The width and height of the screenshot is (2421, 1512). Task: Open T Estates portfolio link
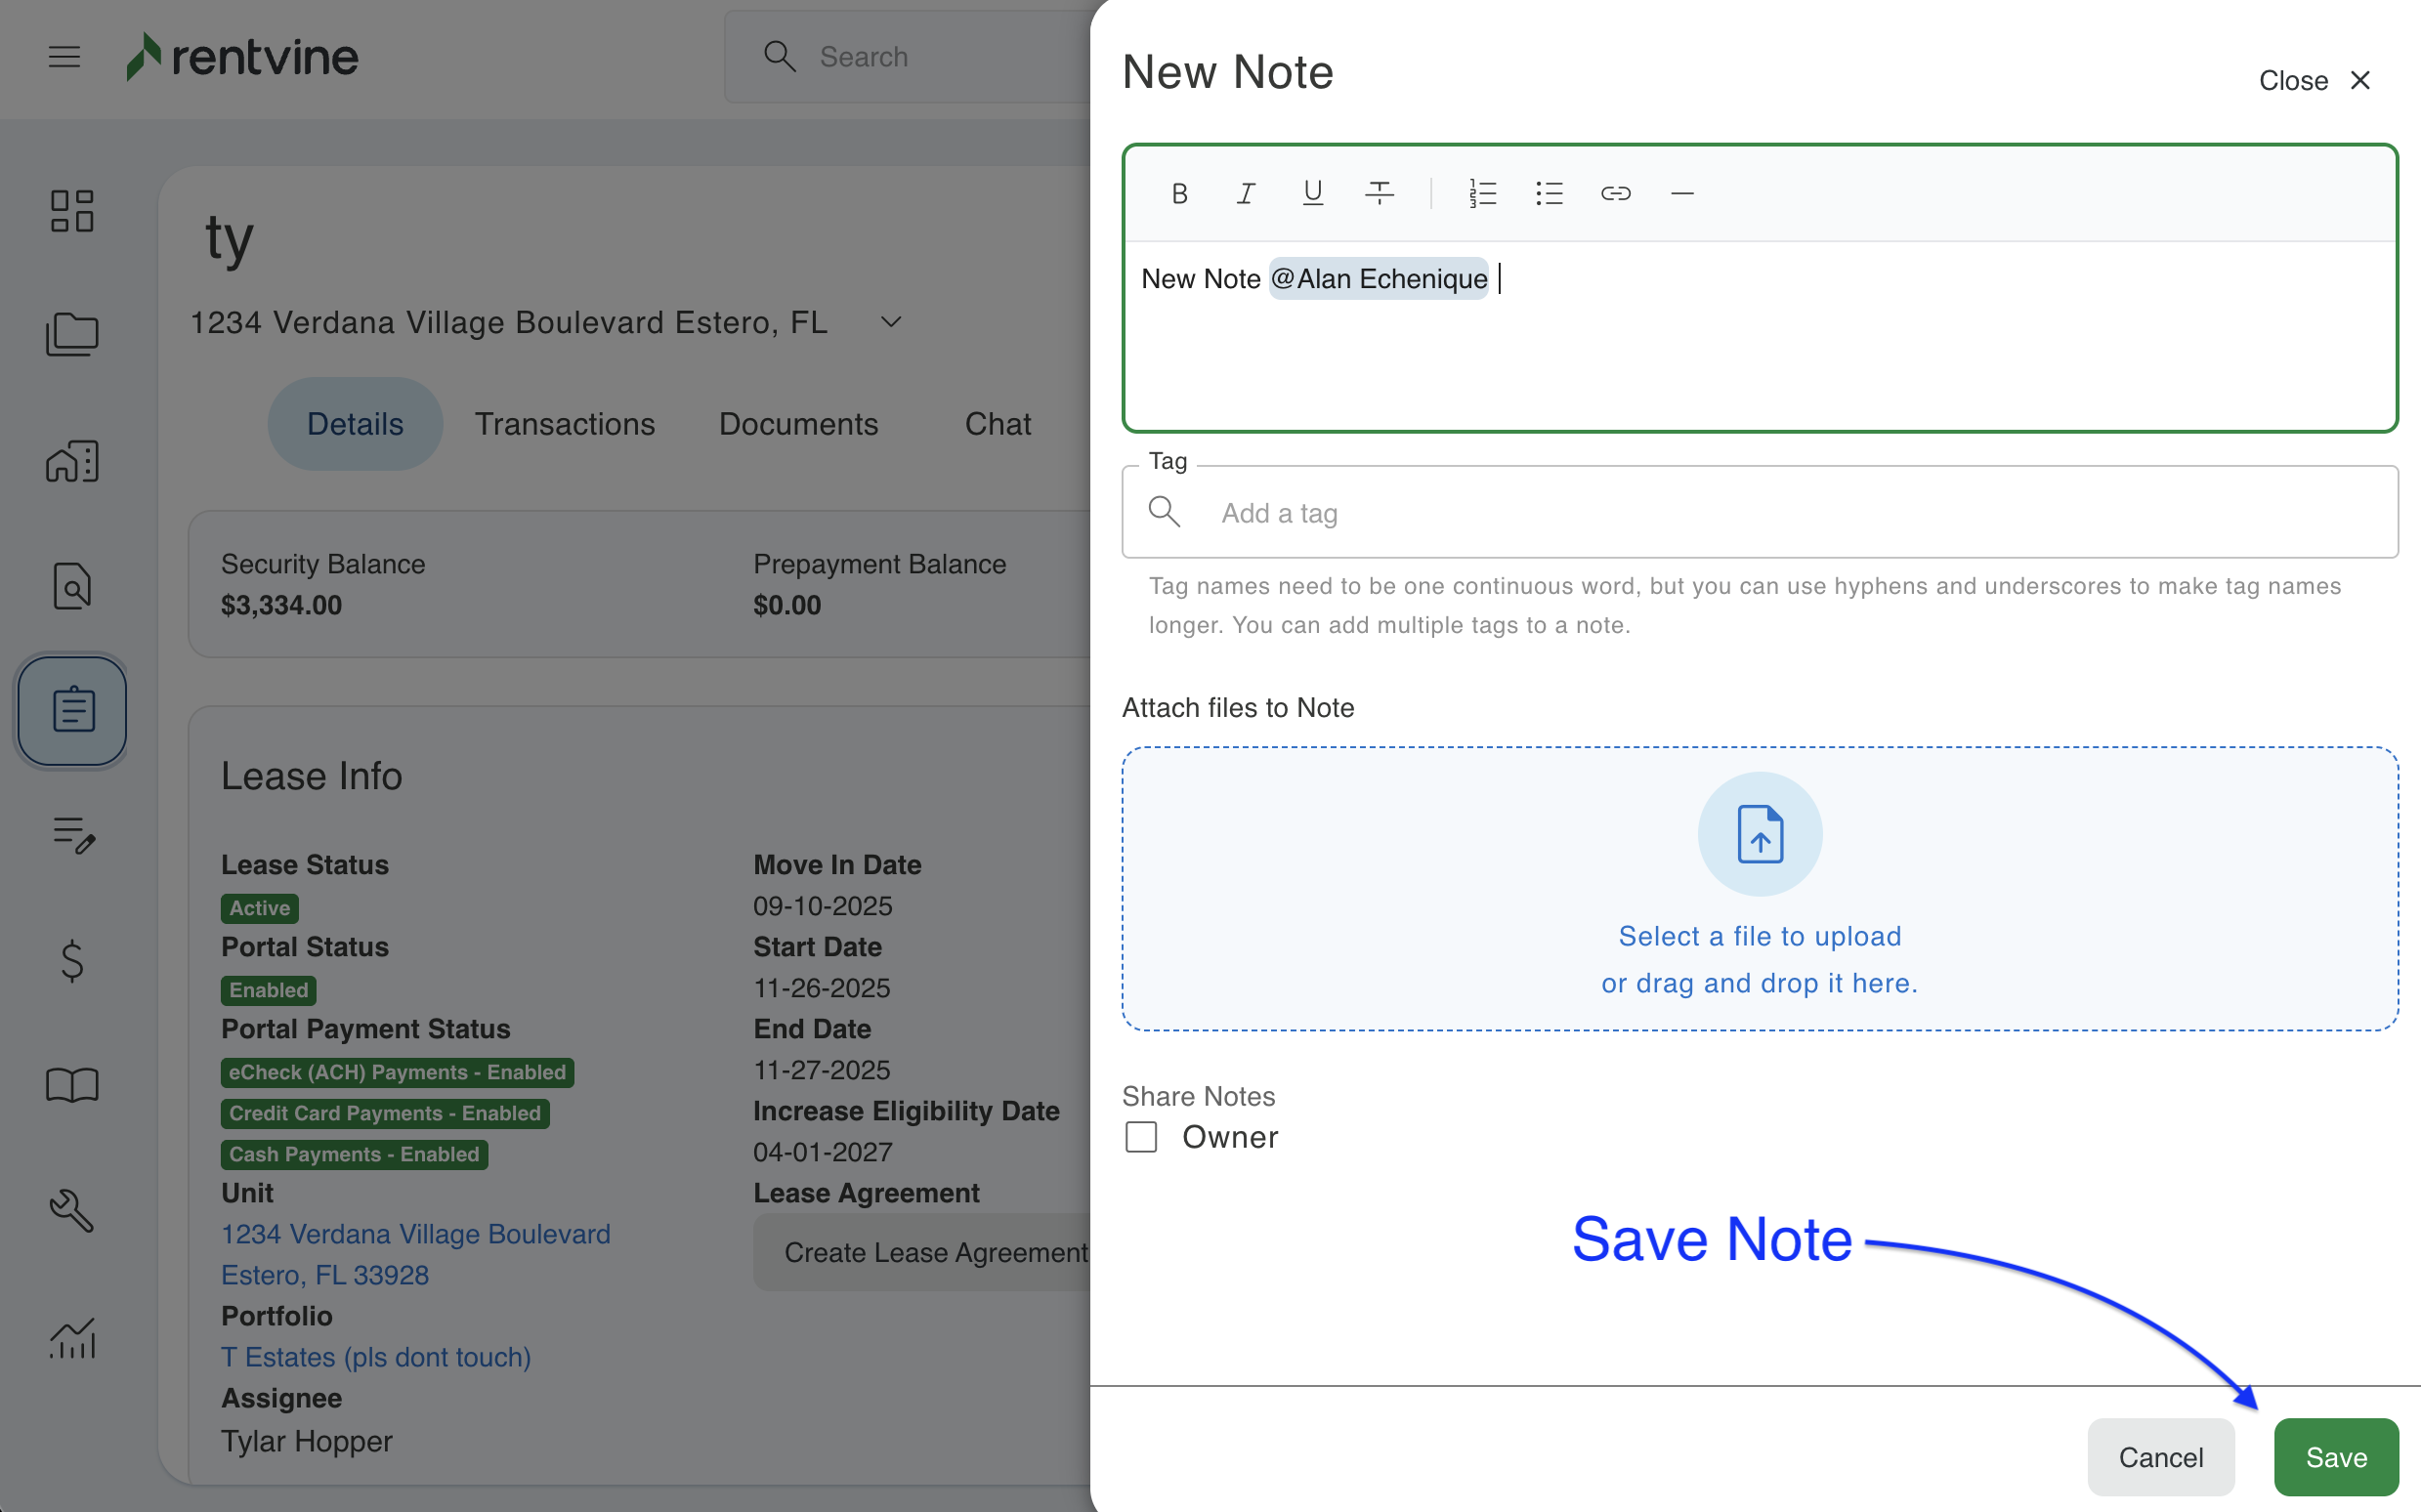(x=376, y=1357)
